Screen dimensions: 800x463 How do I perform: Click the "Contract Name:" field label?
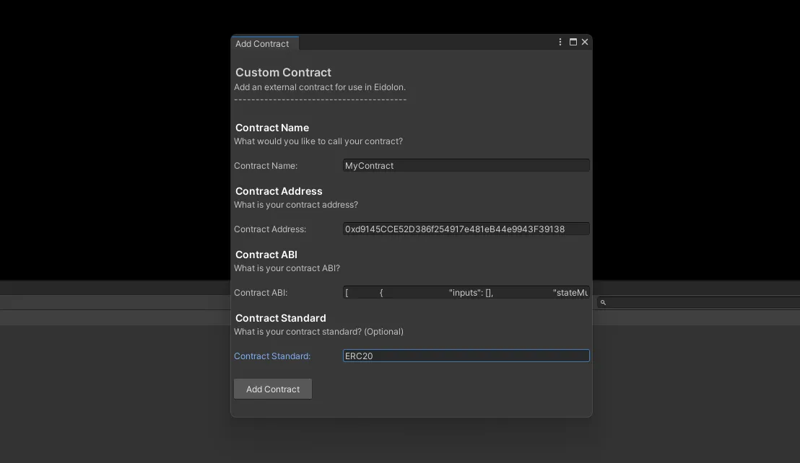(266, 166)
